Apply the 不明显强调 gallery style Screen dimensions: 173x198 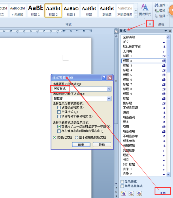coord(125,10)
